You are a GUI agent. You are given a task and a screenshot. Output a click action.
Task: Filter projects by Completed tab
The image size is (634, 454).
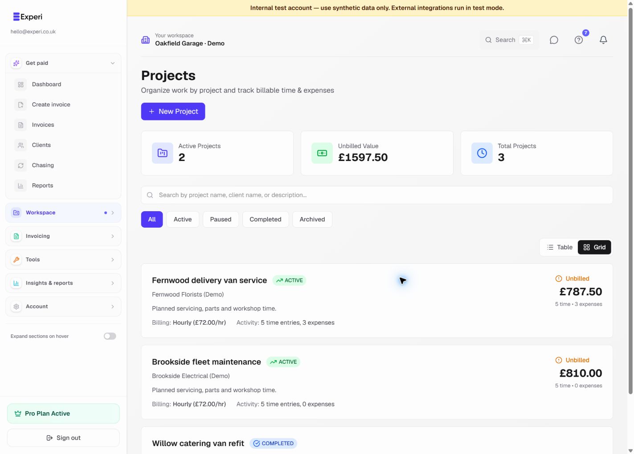pos(266,219)
